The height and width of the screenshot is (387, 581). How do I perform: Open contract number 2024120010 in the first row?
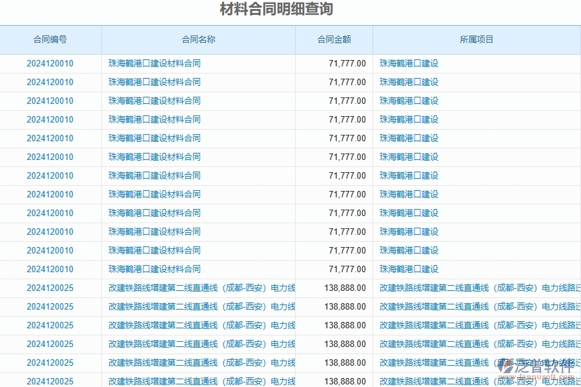50,63
